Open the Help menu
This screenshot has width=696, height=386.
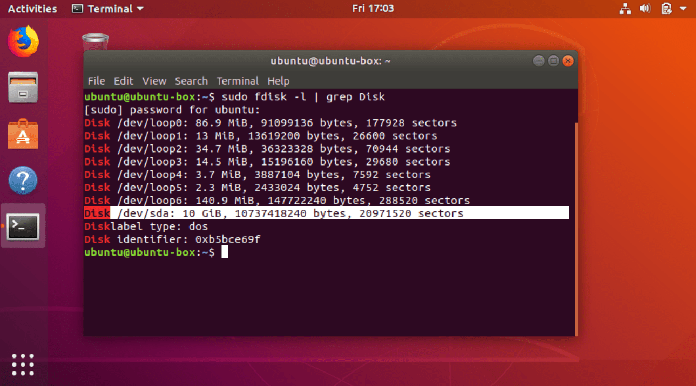coord(278,81)
